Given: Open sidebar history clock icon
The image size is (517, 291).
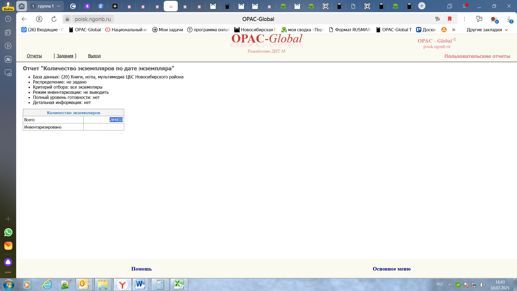Looking at the screenshot, I should tap(8, 19).
